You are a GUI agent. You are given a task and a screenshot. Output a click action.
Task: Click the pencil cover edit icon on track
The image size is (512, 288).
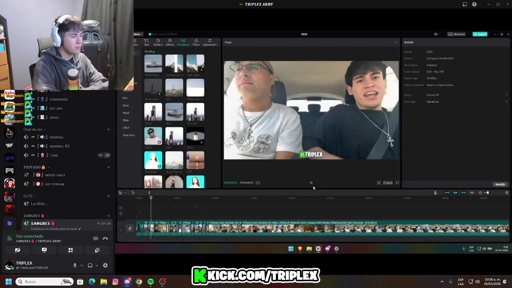pyautogui.click(x=130, y=228)
